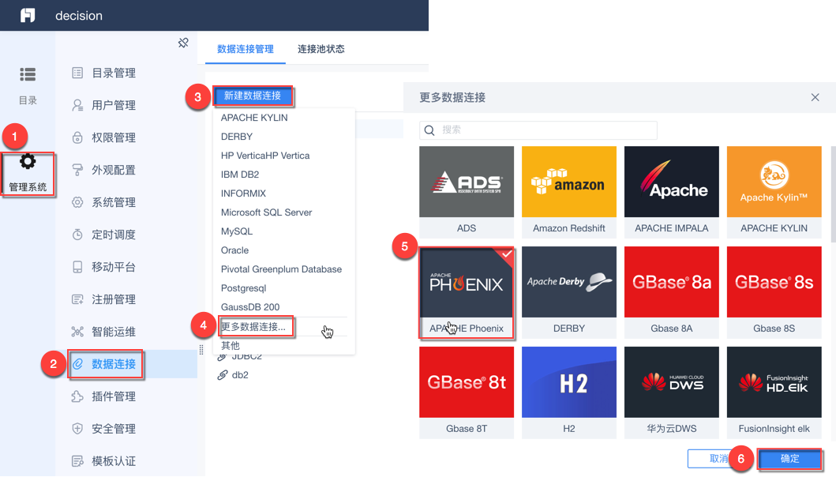Click the 目录管理 menu icon

pyautogui.click(x=77, y=73)
